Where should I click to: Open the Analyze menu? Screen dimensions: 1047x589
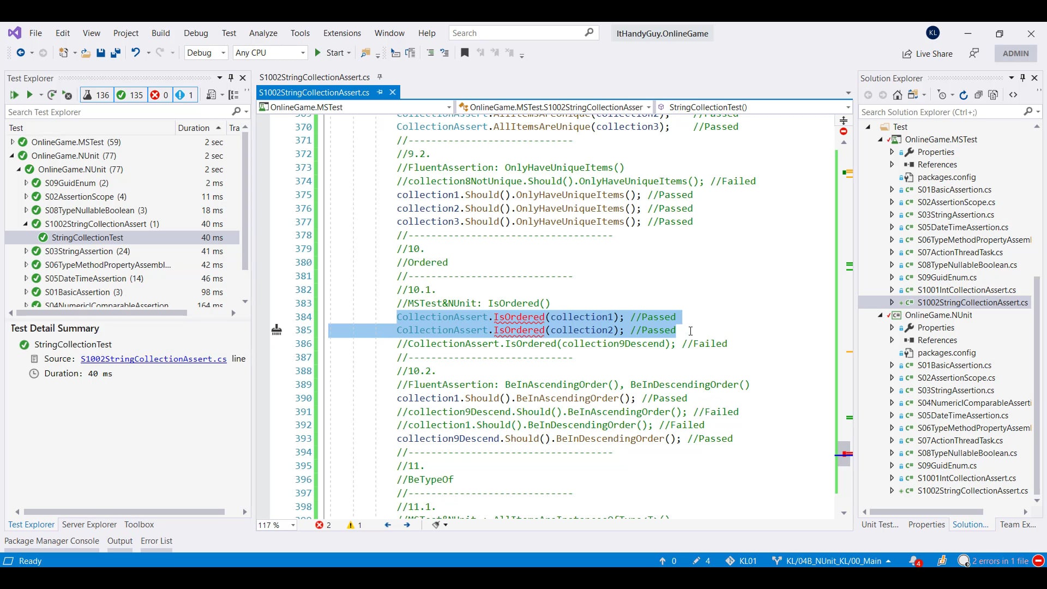click(263, 33)
